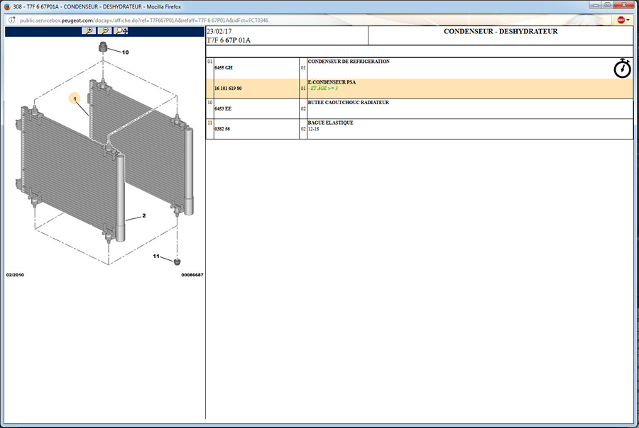Select part reference 6455 GH
Viewport: 639px width, 428px height.
(224, 68)
